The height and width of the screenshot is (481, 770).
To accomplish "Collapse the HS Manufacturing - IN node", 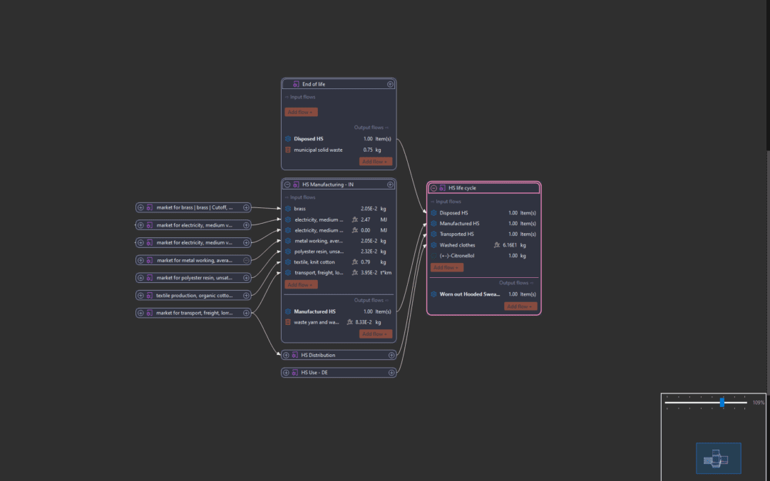I will (x=287, y=185).
